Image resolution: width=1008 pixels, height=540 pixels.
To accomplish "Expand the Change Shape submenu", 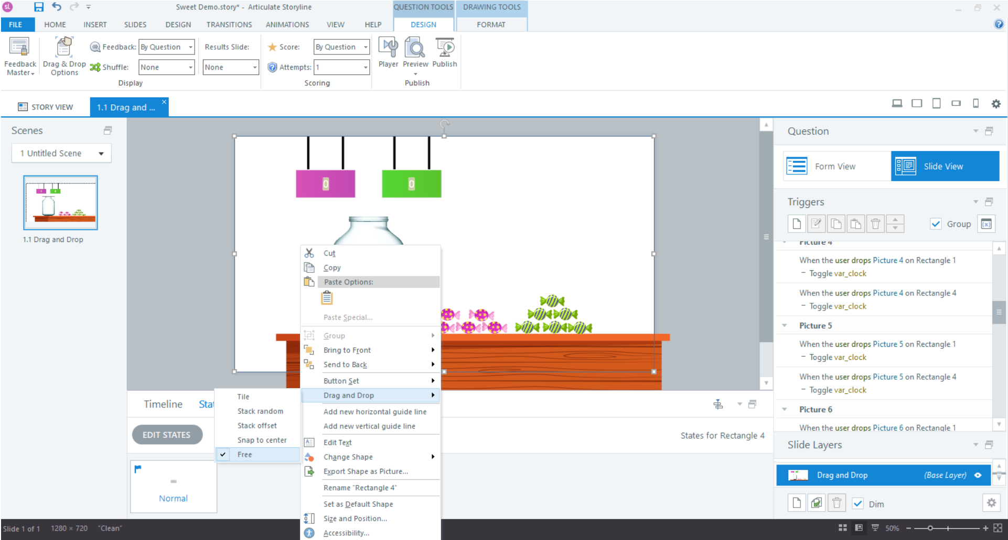I will point(370,457).
